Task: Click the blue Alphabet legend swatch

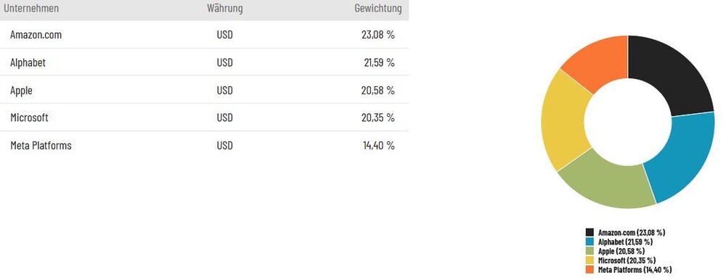Action: [x=590, y=242]
